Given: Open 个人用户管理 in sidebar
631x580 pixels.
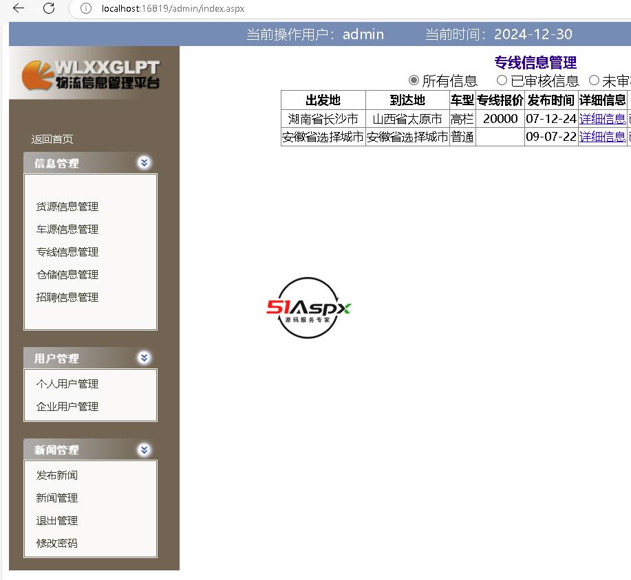Looking at the screenshot, I should [x=67, y=384].
